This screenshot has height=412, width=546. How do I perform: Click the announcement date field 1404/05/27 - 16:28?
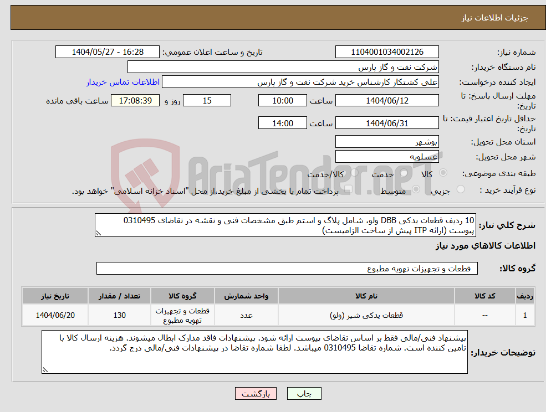pos(107,52)
